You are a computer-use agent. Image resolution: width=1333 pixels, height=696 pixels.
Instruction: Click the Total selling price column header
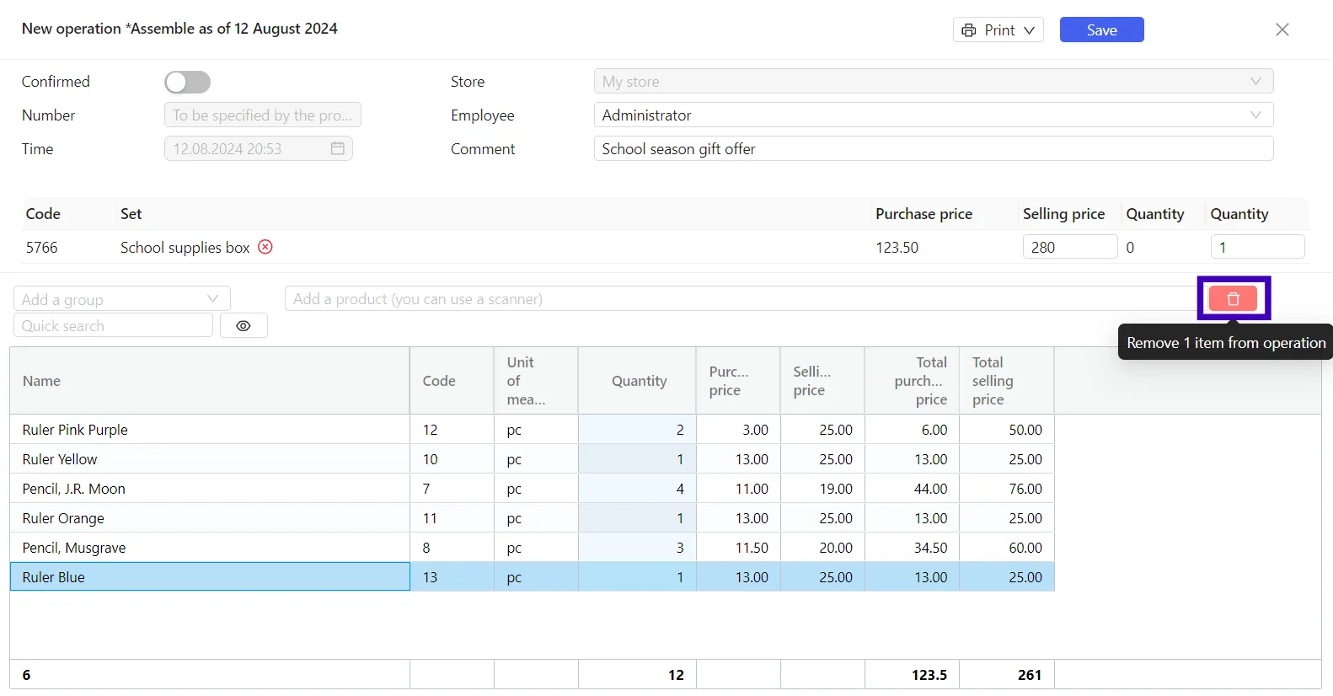click(1006, 381)
